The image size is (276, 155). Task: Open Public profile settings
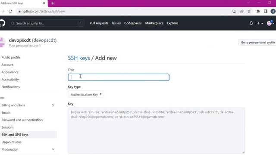11,57
